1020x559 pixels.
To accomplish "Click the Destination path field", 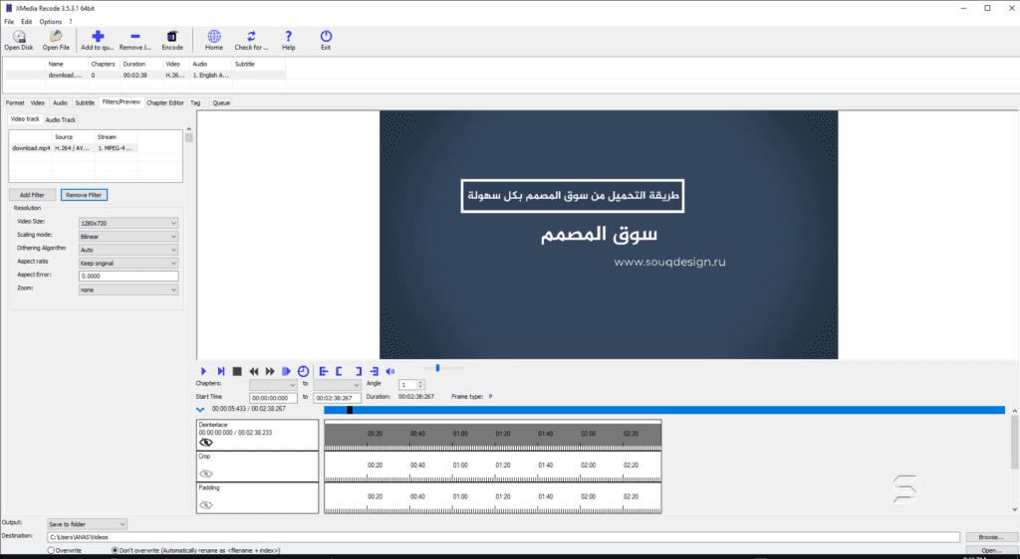I will point(503,537).
